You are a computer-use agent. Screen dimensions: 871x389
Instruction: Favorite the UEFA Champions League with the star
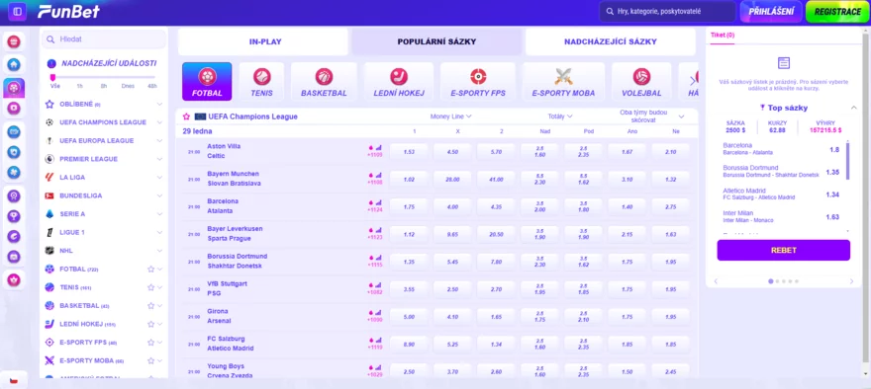point(187,117)
